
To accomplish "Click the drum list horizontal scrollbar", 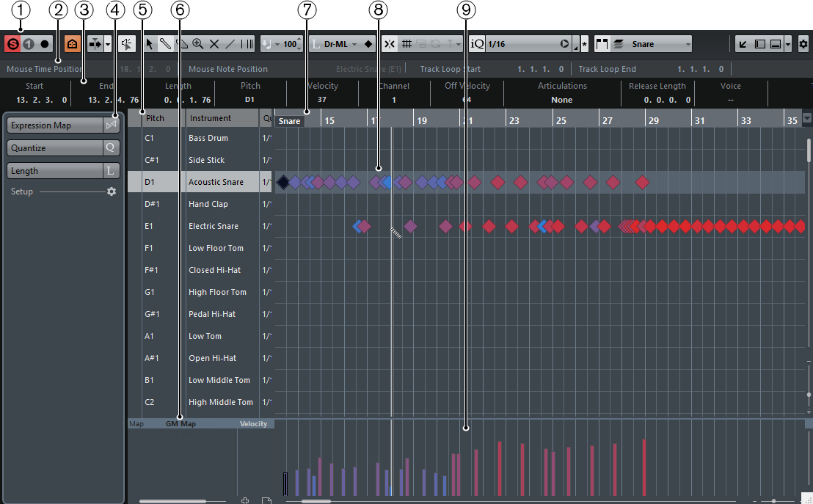I will coord(172,501).
